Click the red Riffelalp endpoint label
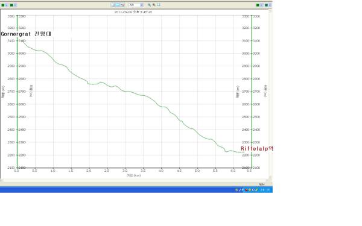This screenshot has width=362, height=226. [257, 149]
